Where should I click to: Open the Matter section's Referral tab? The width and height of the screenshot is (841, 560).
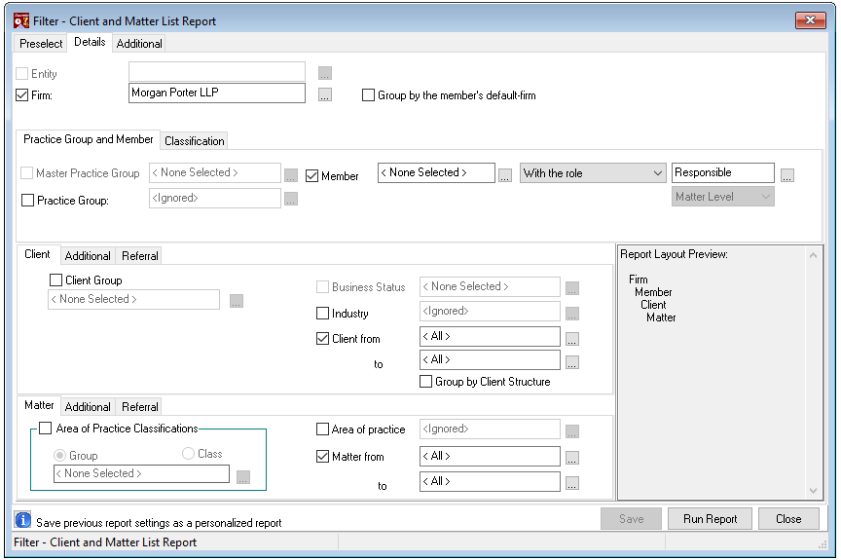[x=139, y=407]
